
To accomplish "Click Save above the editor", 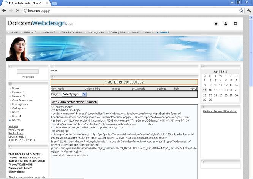I will click(54, 71).
